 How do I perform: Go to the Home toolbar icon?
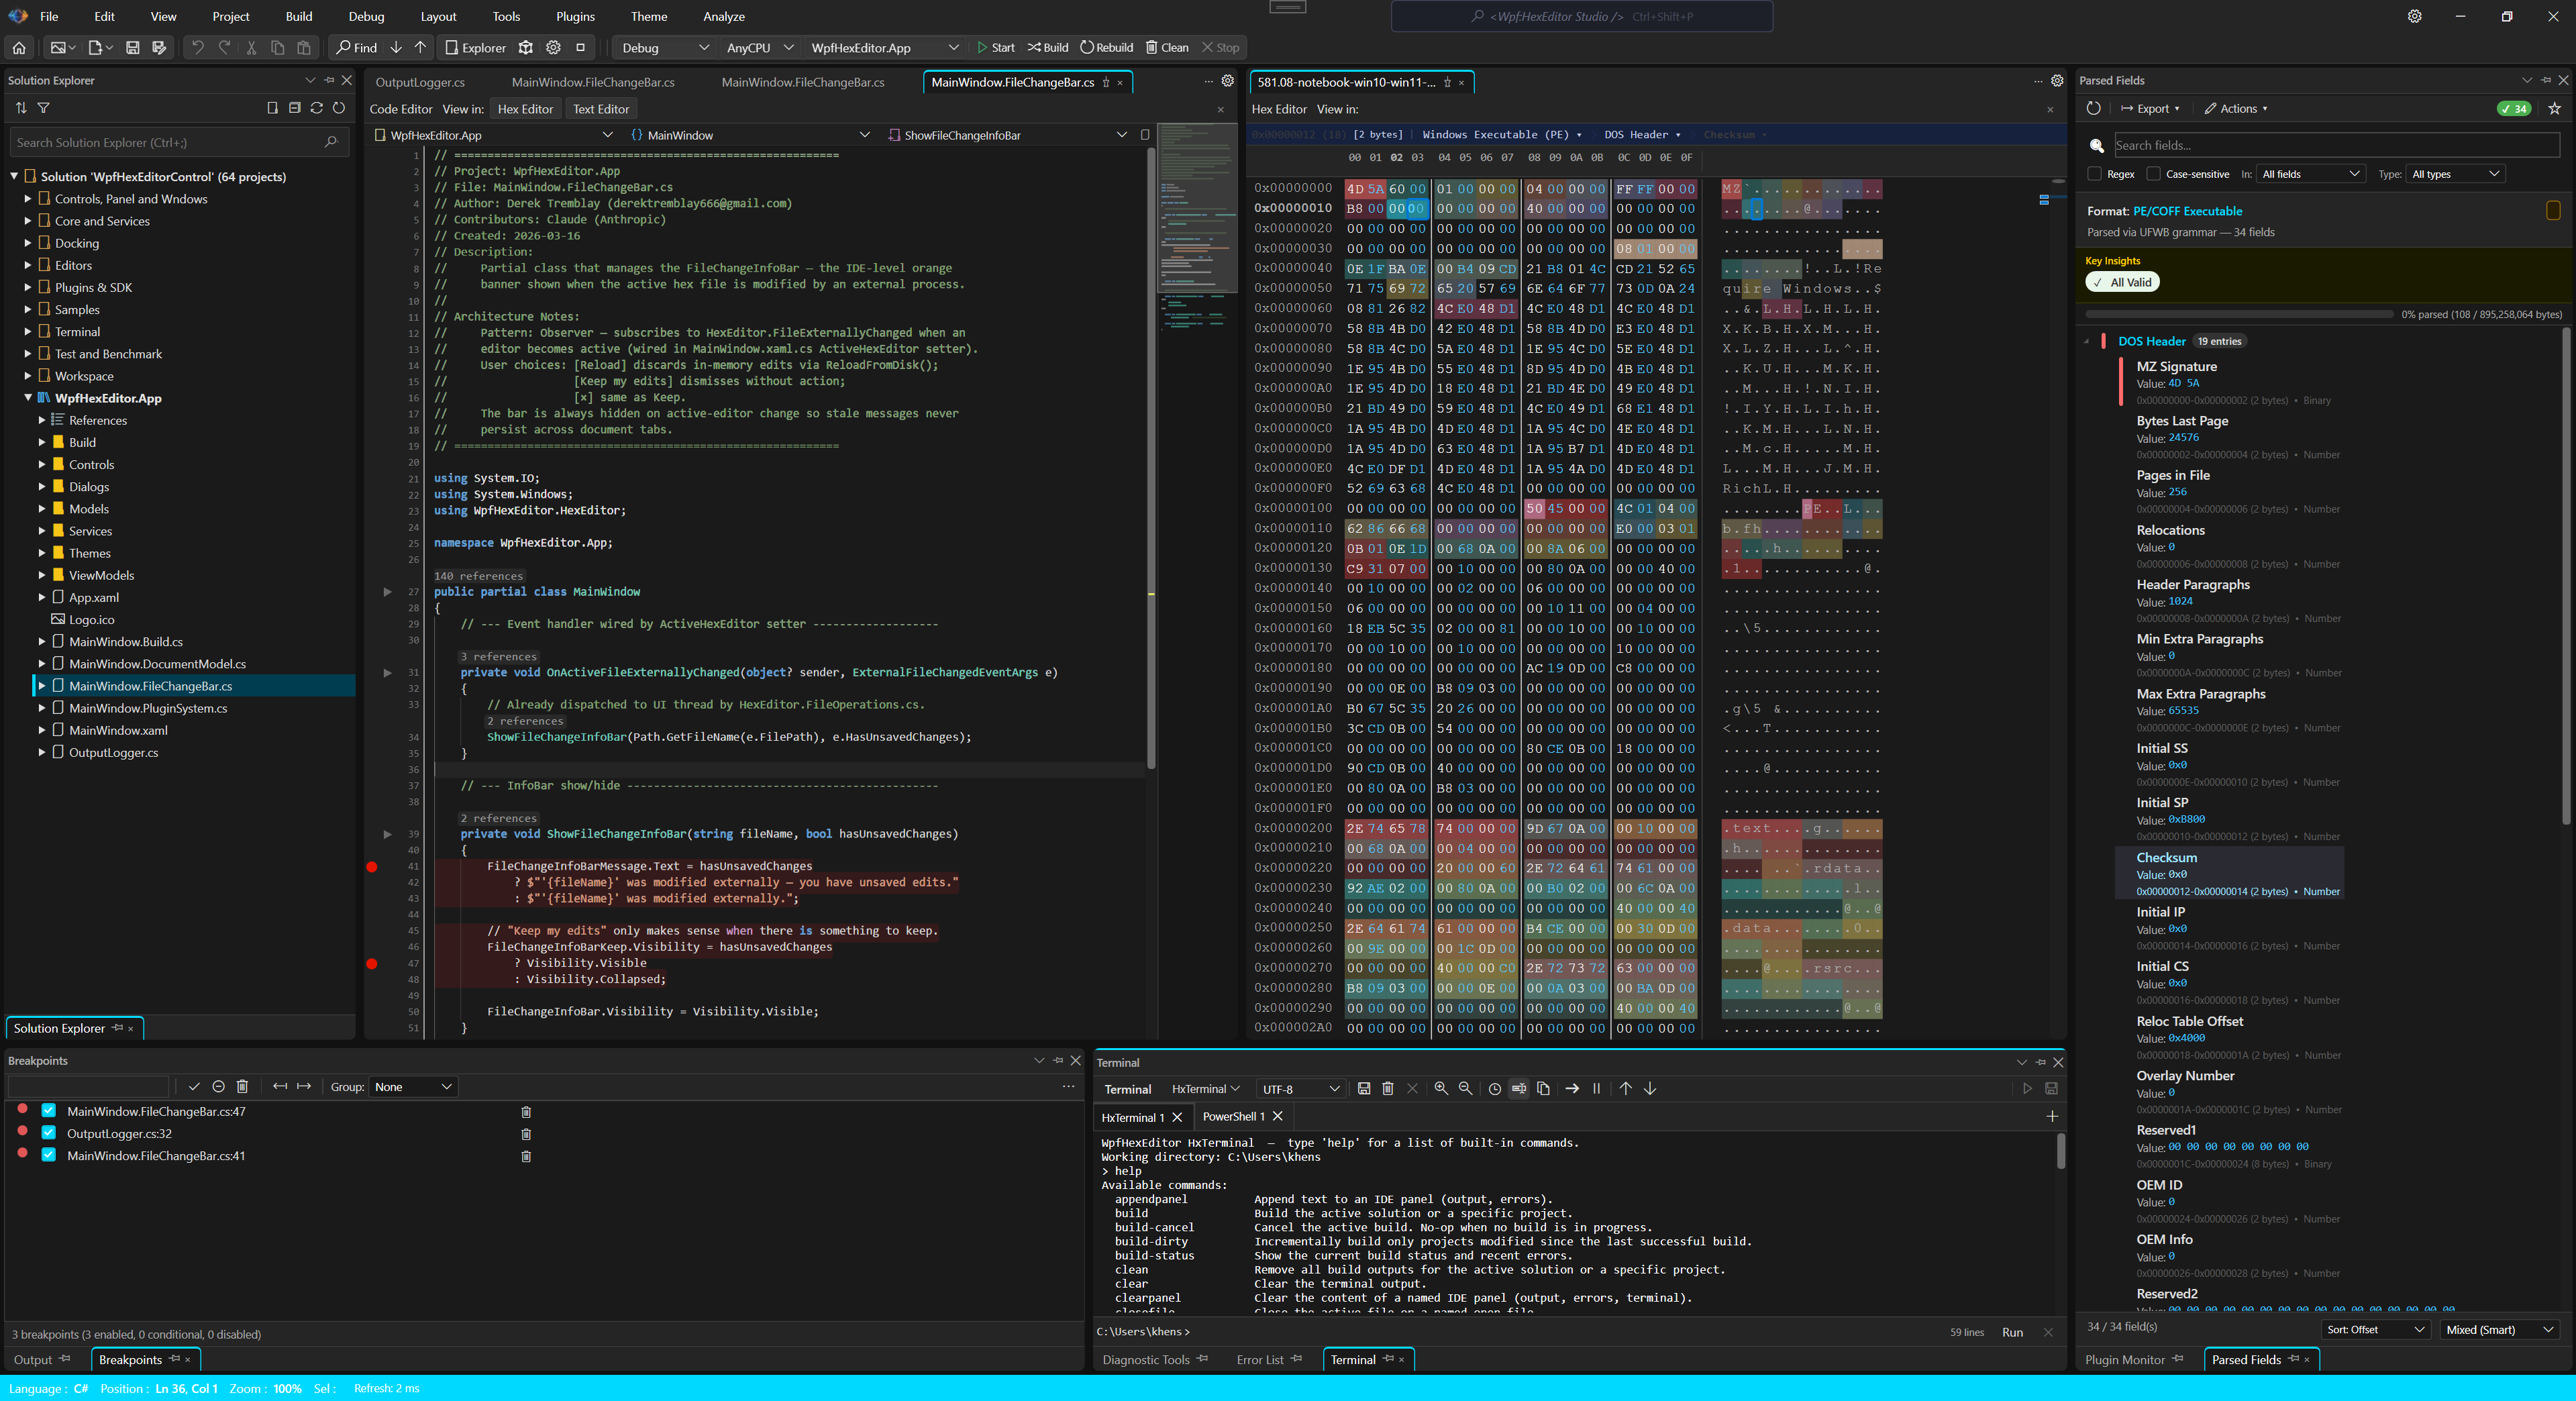pos(19,47)
